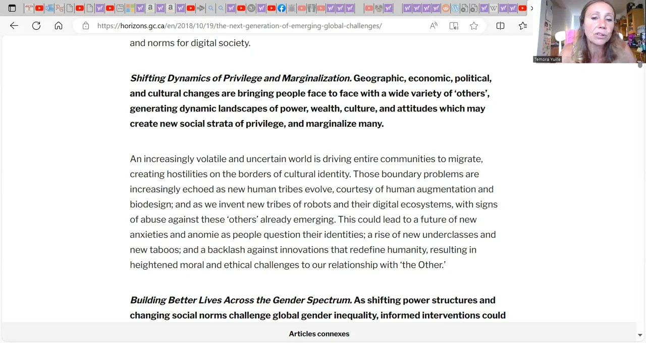Switch to the dog photo tab
The height and width of the screenshot is (343, 646).
tap(379, 8)
